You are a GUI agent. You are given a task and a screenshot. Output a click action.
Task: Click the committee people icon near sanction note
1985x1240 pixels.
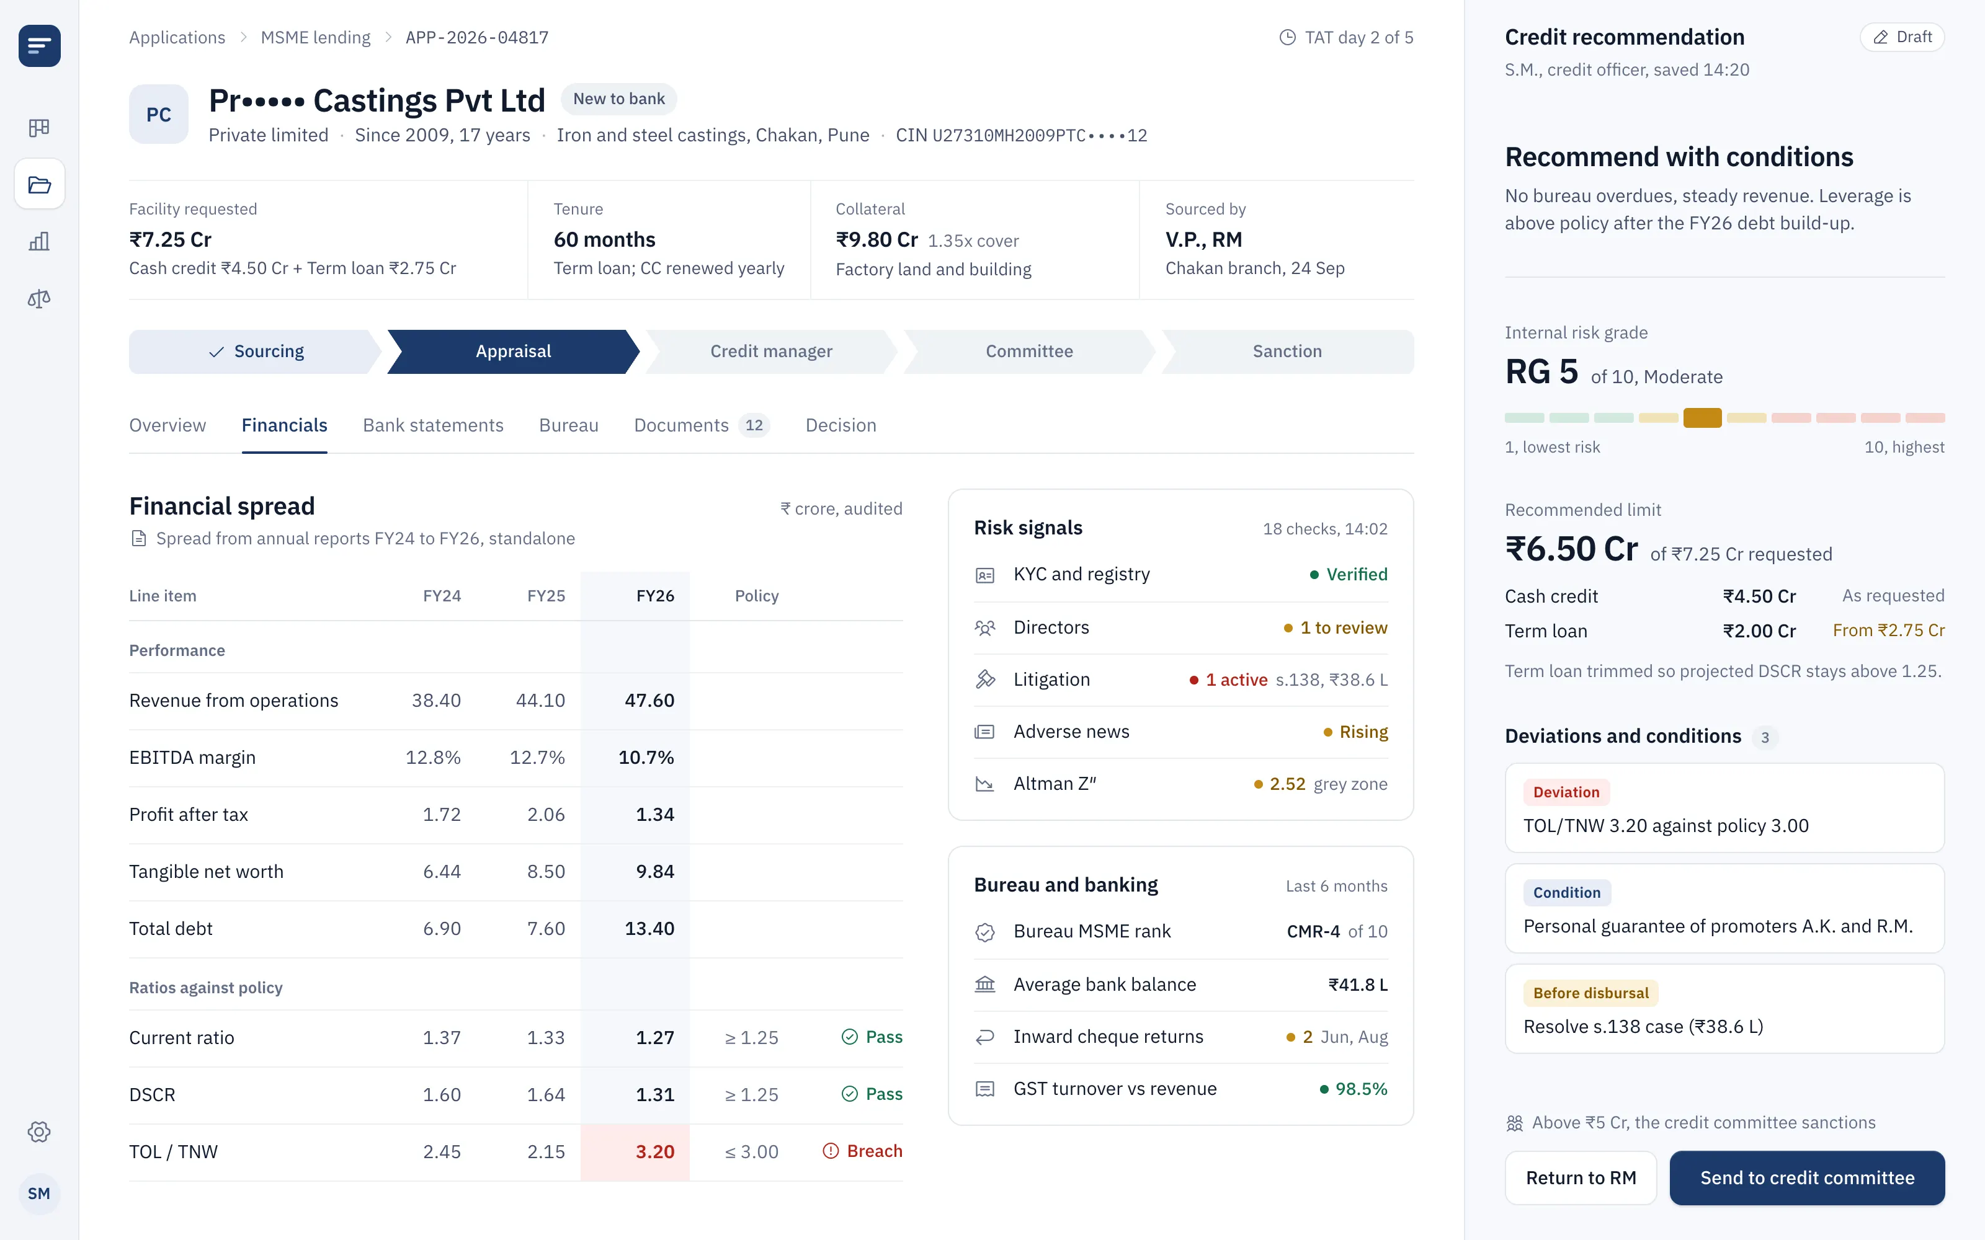(1514, 1123)
